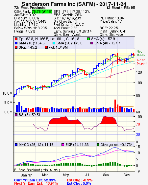Click the purple RSI (8) legend swatch
Viewport: 148px width, 185px height.
[16, 115]
